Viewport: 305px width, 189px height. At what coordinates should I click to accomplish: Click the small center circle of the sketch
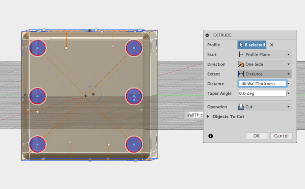tap(93, 94)
